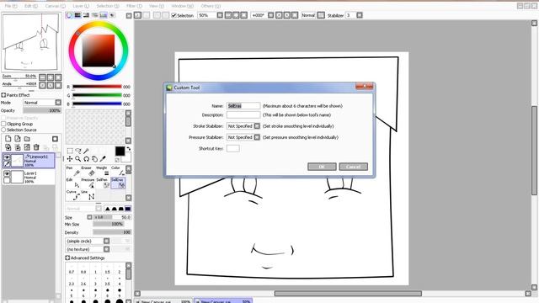Swap foreground and background colors

pyautogui.click(x=129, y=149)
